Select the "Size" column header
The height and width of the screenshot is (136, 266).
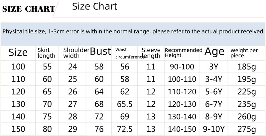(18, 52)
